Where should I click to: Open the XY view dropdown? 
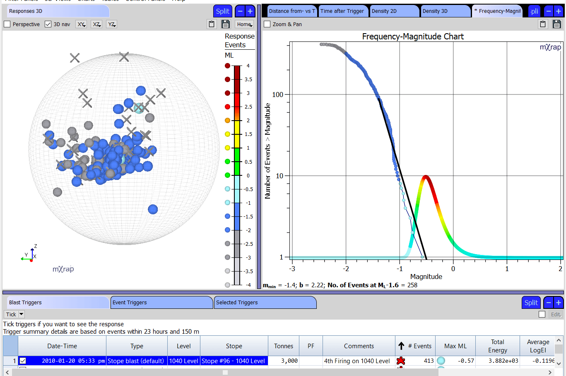point(81,24)
